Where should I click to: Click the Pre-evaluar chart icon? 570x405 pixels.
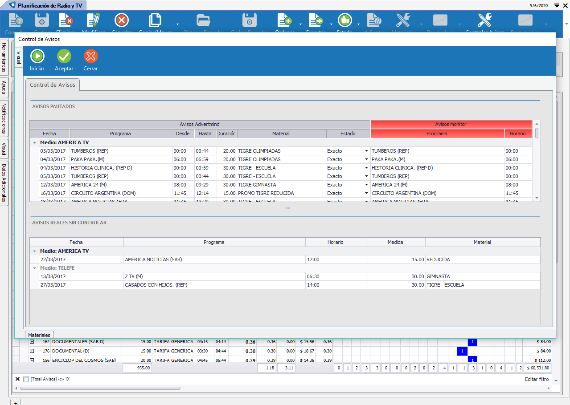440,20
